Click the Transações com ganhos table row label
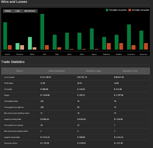The width and height of the screenshot is (153, 148). tap(14, 107)
